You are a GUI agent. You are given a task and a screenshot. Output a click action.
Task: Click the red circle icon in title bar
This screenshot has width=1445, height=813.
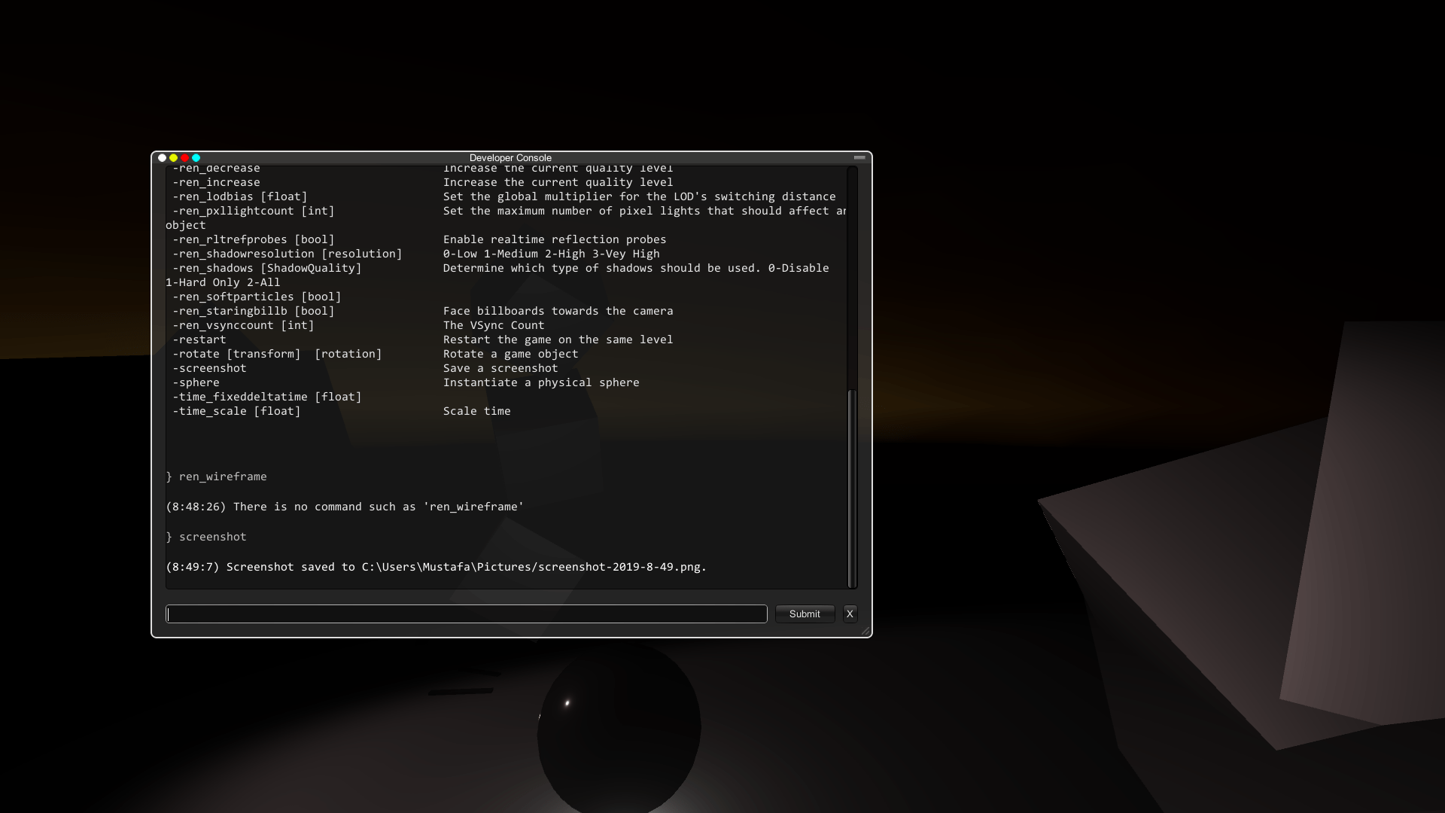tap(184, 158)
